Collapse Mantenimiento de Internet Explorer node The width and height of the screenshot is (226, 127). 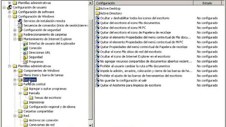pyautogui.click(x=15, y=39)
